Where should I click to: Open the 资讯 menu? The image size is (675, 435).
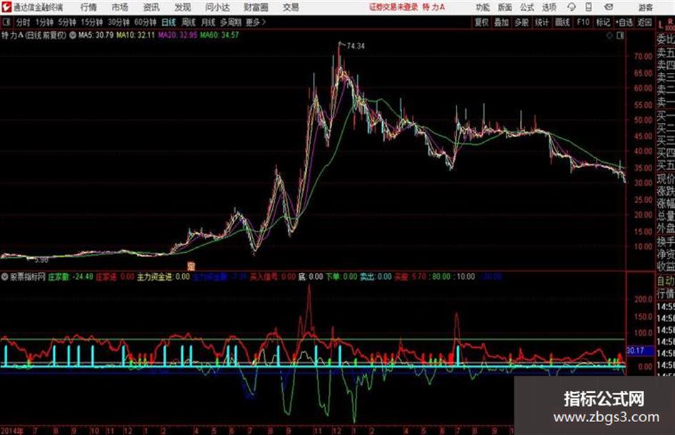(151, 7)
